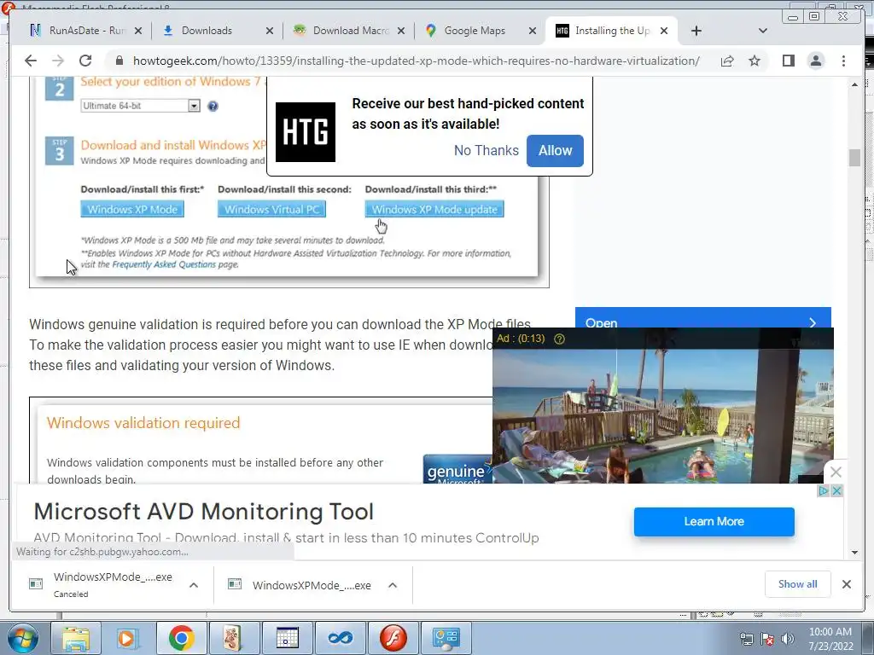This screenshot has width=874, height=655.
Task: Decline notifications with No Thanks
Action: [486, 150]
